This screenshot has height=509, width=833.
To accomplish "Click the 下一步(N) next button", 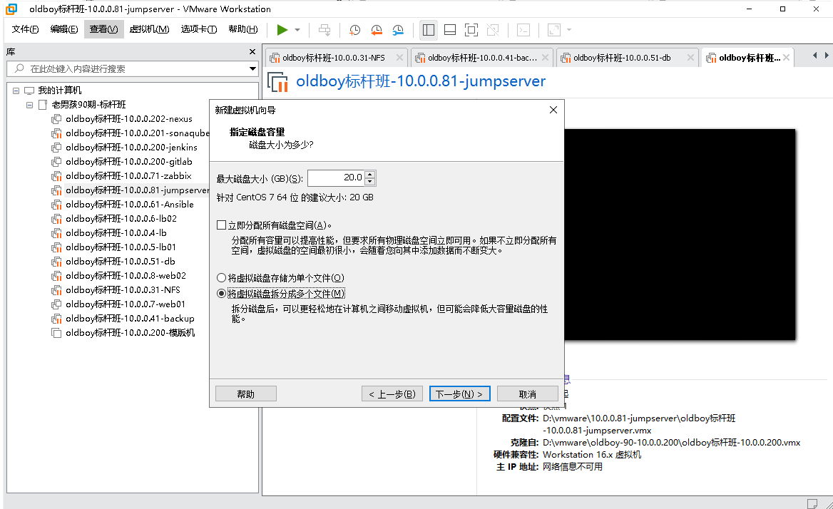I will (x=459, y=394).
